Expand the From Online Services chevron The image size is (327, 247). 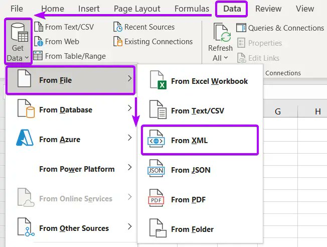130,197
